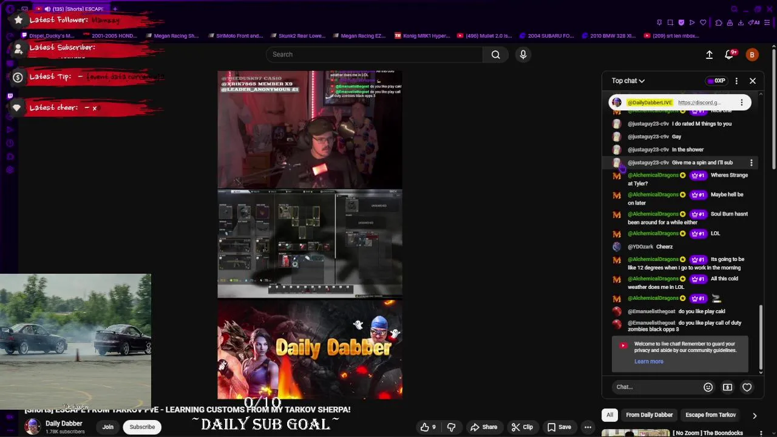Click AlchemicalDragons "Wheres Strange at Tyler?" message

pos(688,179)
